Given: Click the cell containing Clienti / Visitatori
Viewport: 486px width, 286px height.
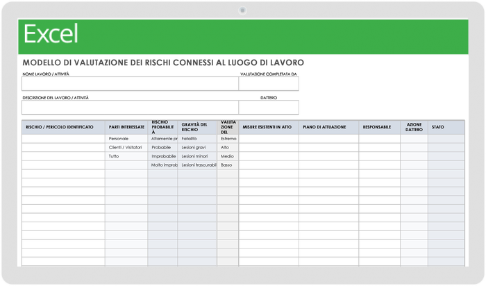Looking at the screenshot, I should 126,147.
